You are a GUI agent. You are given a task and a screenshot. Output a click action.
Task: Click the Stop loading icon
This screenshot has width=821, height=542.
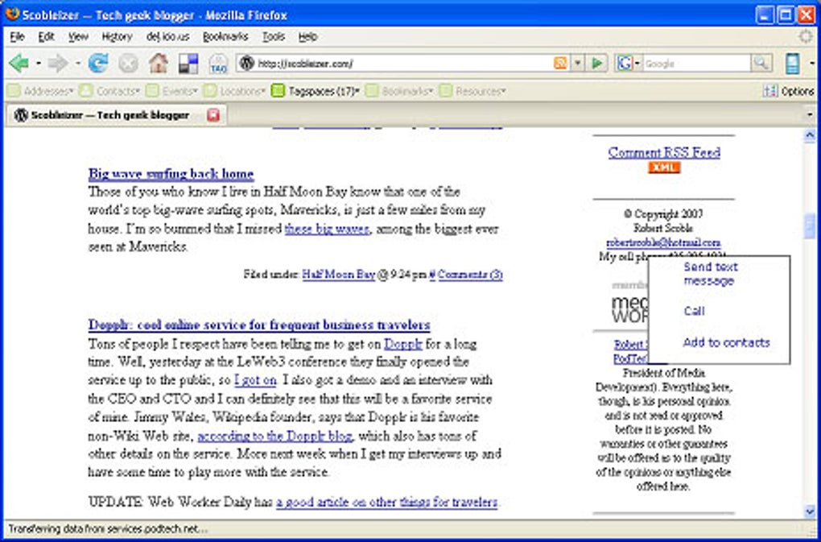pyautogui.click(x=128, y=64)
